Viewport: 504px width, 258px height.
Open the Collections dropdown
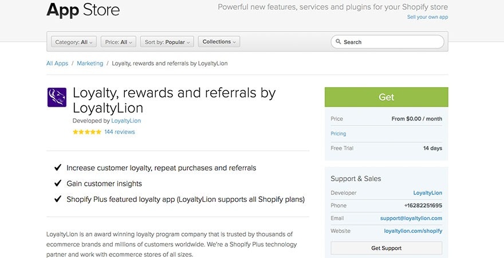coord(219,42)
